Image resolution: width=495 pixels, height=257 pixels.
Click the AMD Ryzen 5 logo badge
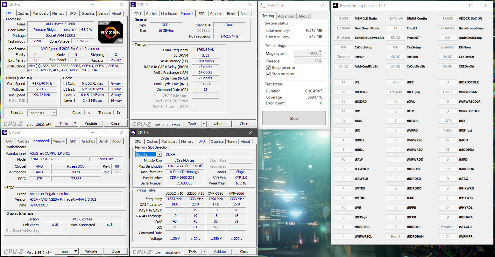point(110,32)
